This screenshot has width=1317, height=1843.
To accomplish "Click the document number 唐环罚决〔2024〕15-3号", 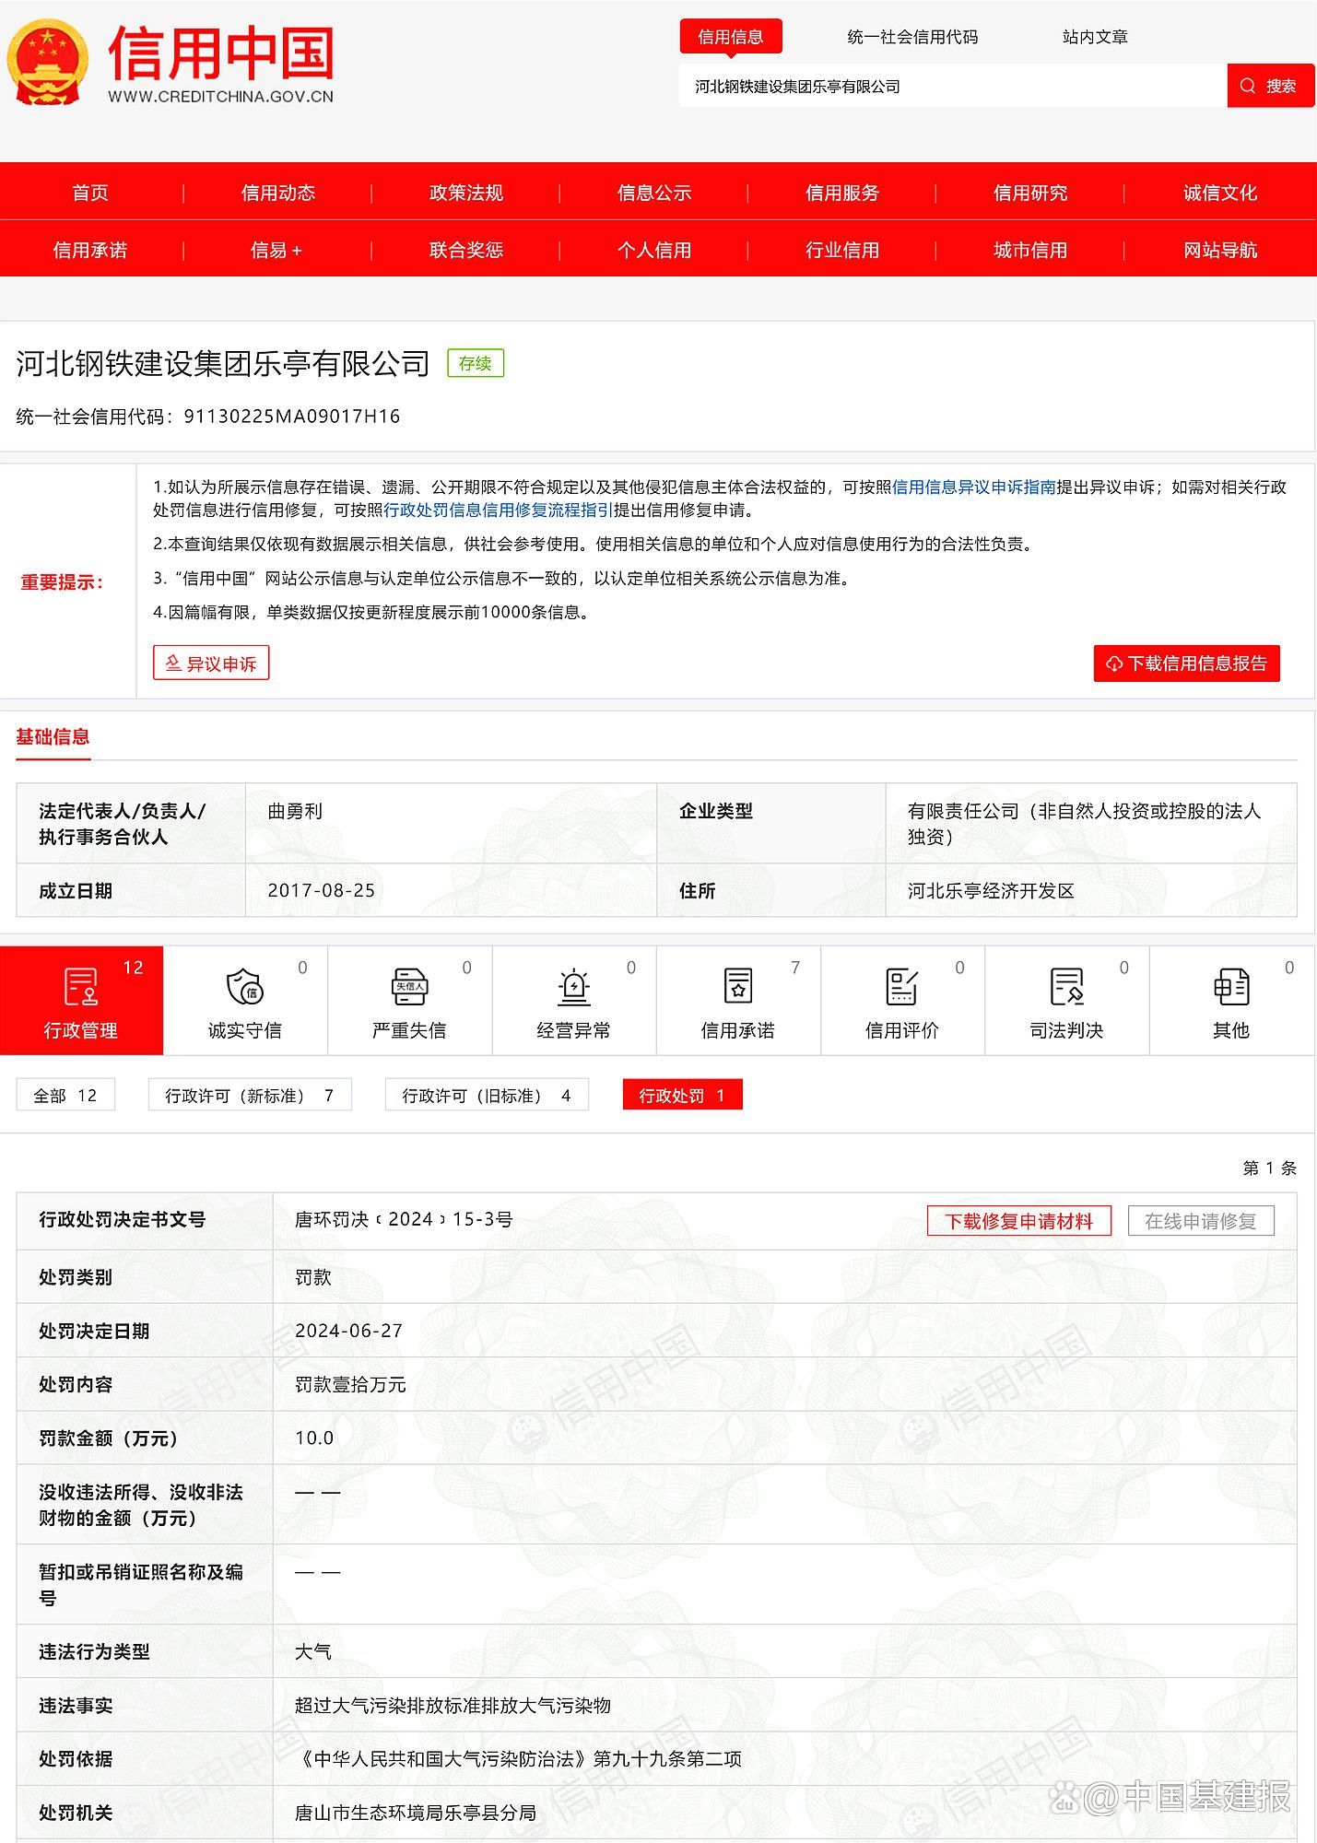I will click(x=404, y=1219).
